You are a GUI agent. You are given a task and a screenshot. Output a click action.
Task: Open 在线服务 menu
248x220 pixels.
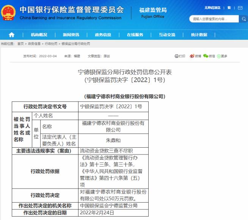coord(135,35)
